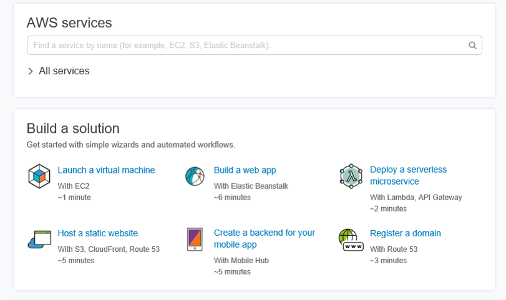The height and width of the screenshot is (300, 506).
Task: Click the '~3 minutes' estimate
Action: click(389, 261)
